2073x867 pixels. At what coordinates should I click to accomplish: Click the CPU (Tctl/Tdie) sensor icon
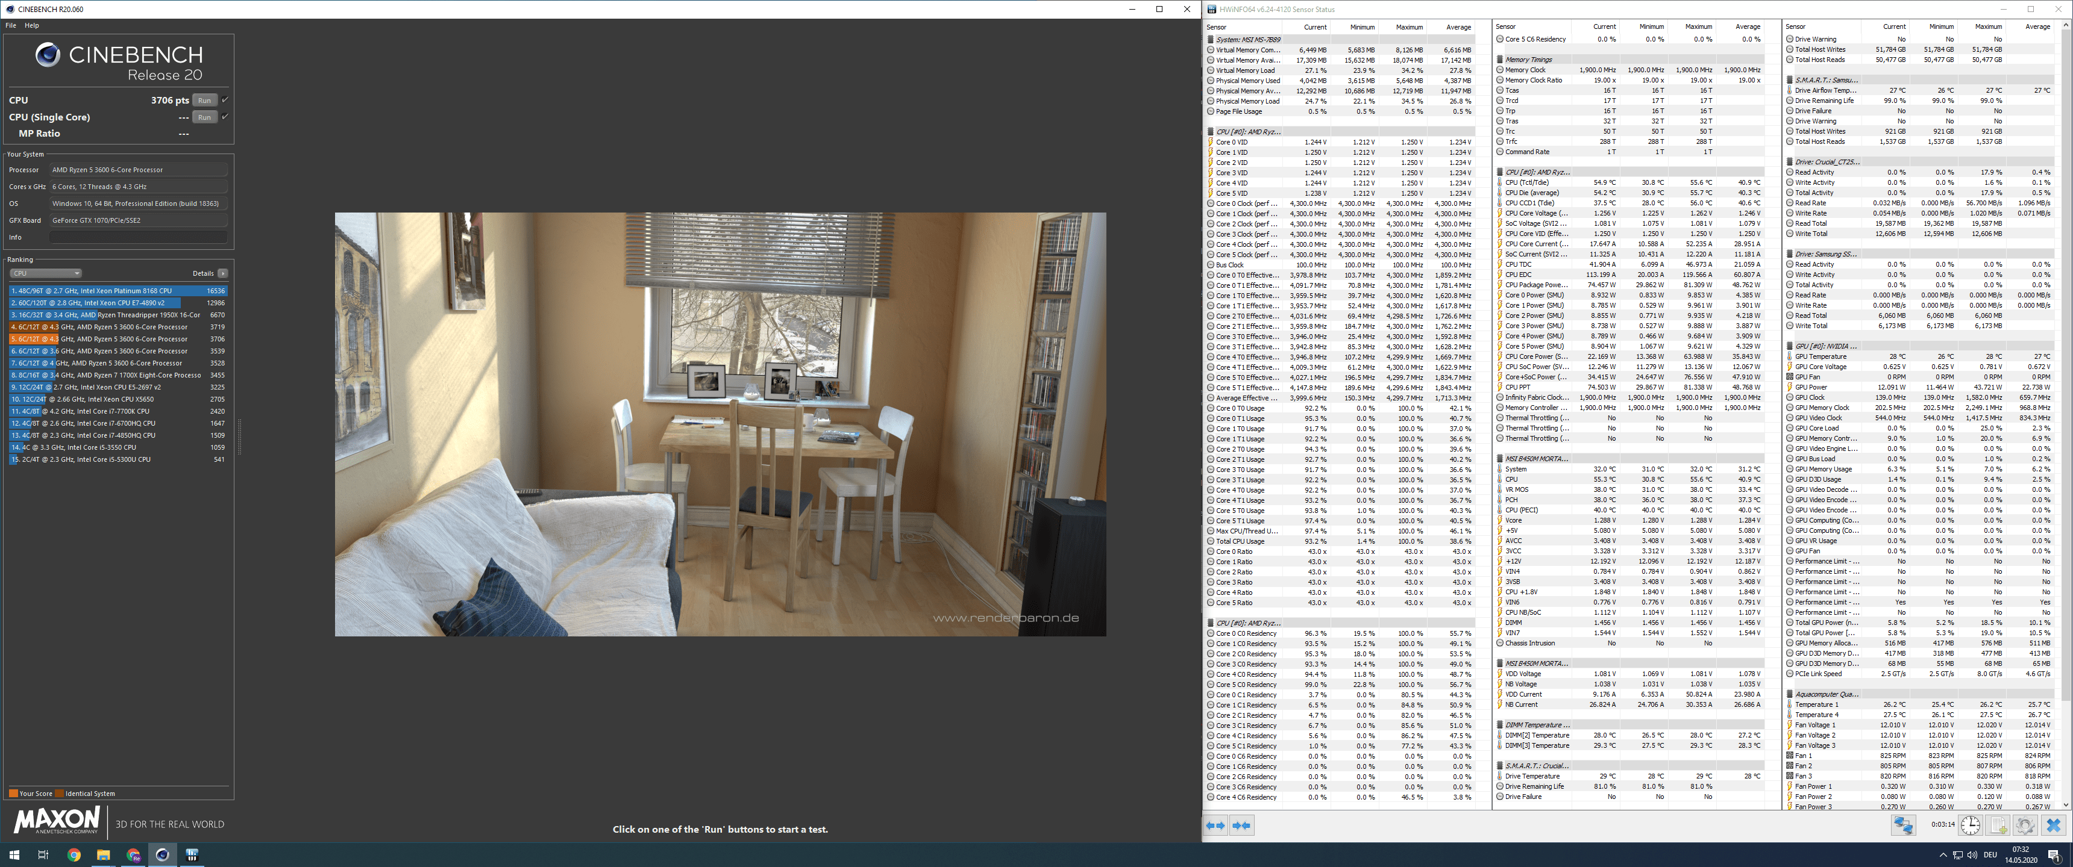click(x=1500, y=182)
